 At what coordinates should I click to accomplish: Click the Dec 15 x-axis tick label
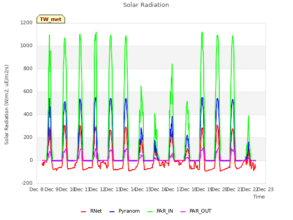[x=143, y=189]
